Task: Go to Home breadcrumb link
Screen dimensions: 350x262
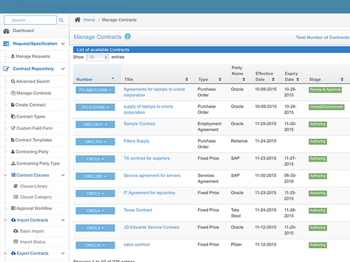Action: (89, 20)
